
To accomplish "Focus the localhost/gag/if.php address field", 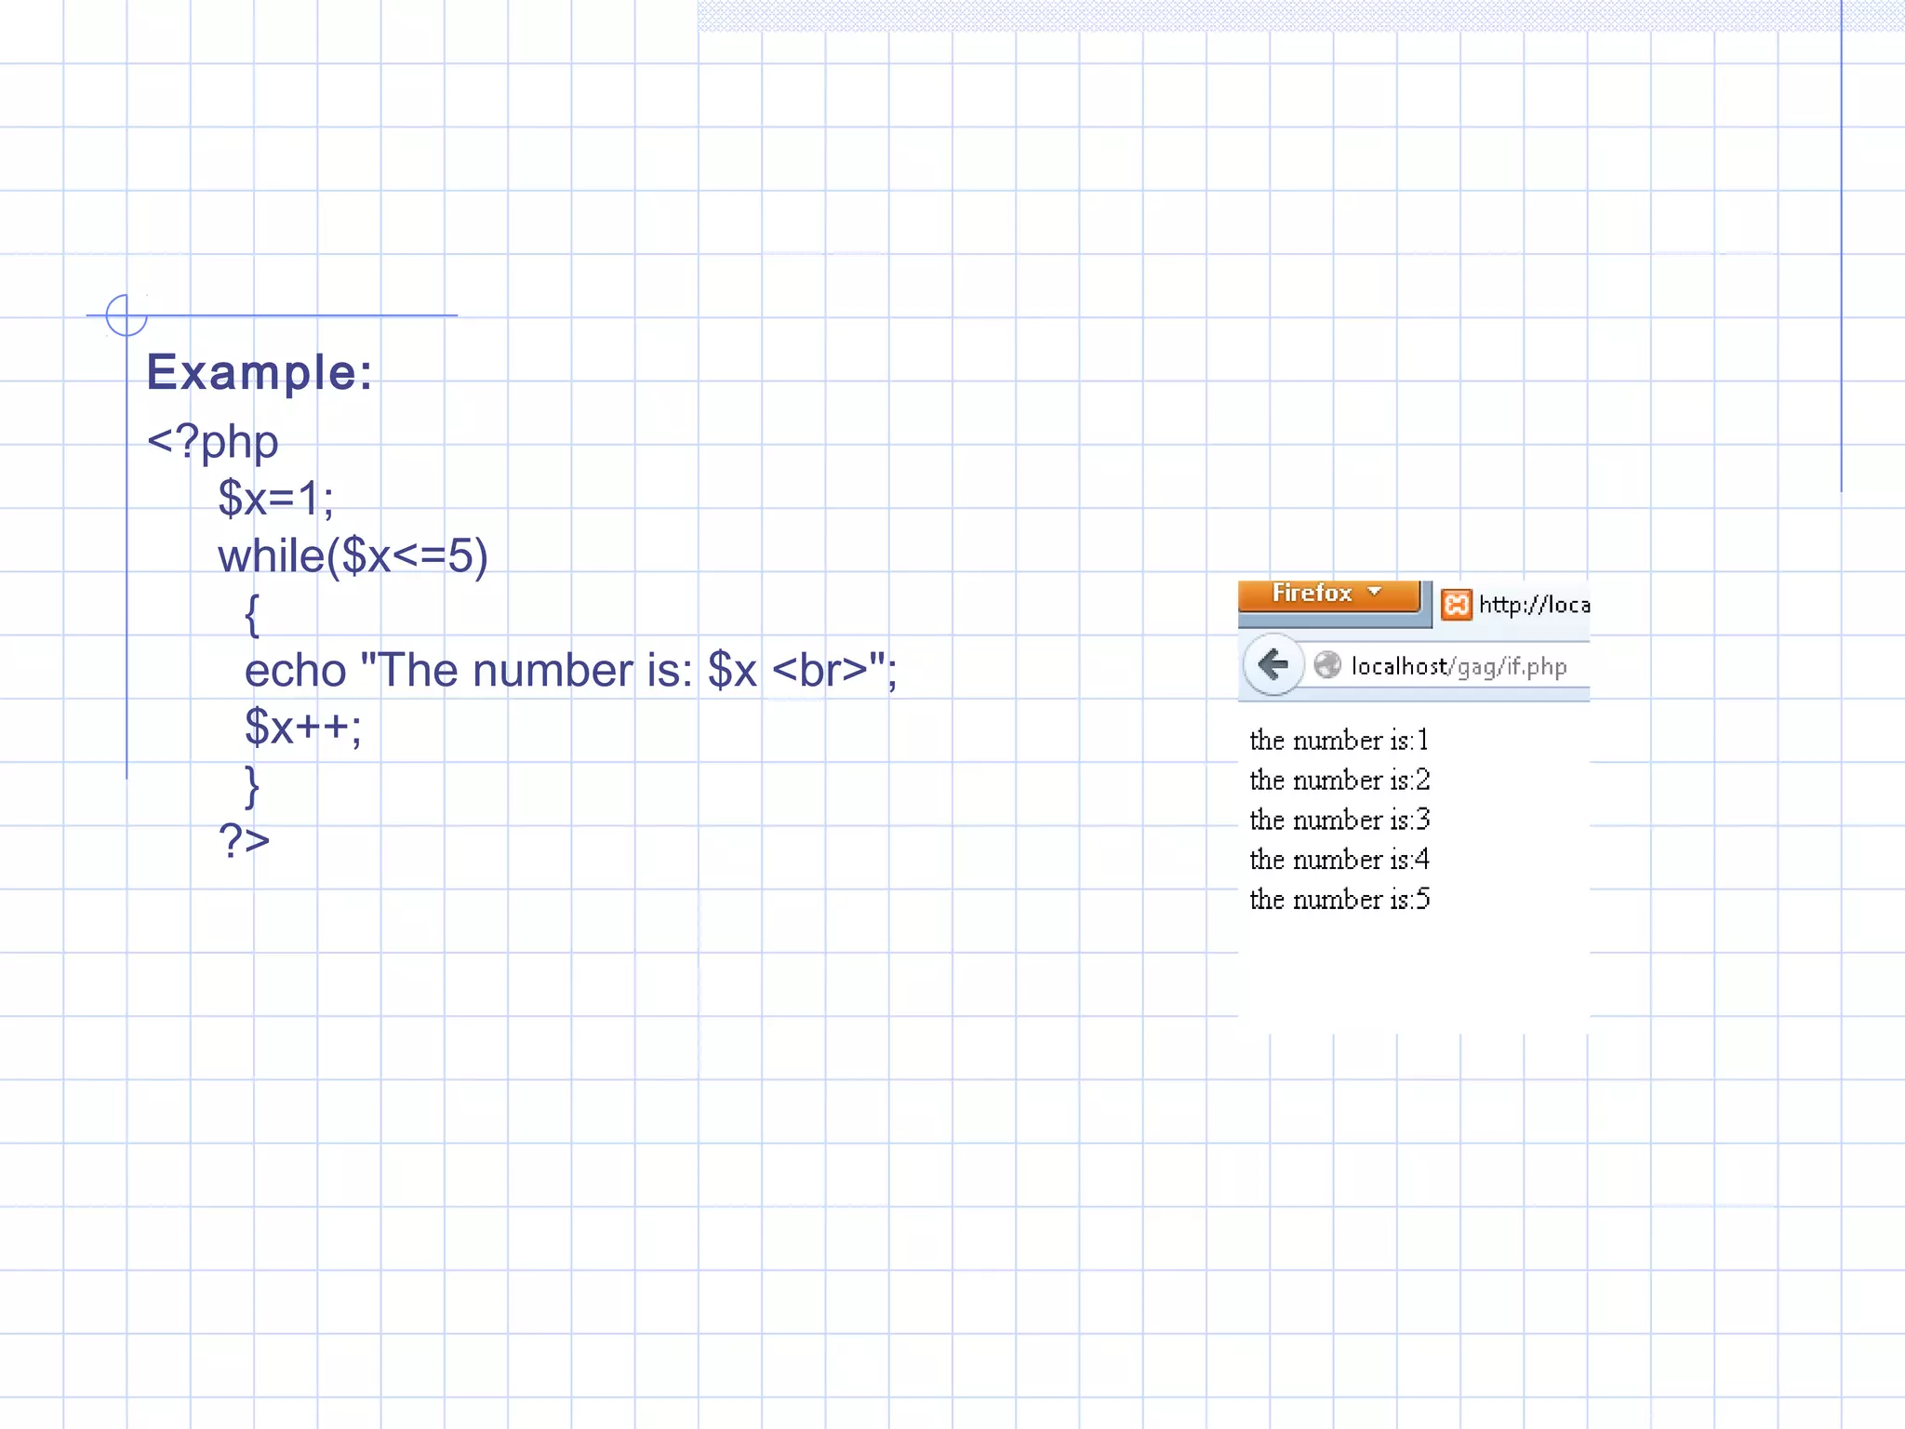I will [1446, 666].
